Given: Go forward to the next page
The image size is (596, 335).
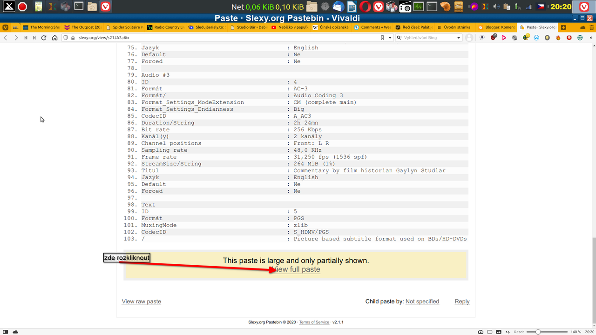Looking at the screenshot, I should (x=16, y=38).
